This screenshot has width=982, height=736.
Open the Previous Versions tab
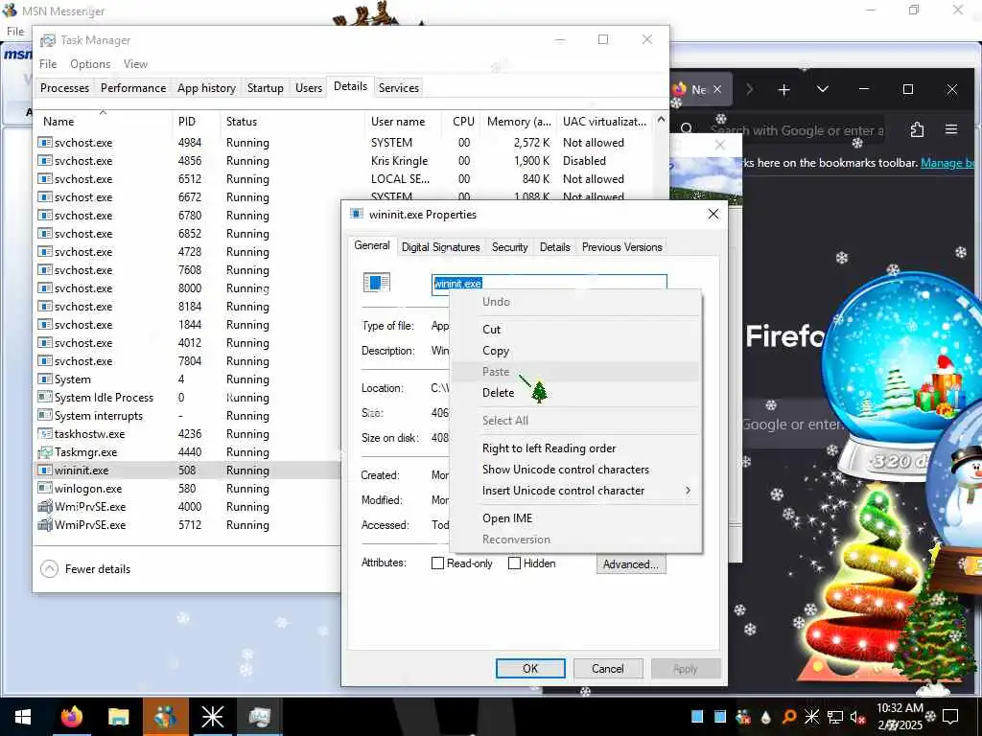click(621, 247)
